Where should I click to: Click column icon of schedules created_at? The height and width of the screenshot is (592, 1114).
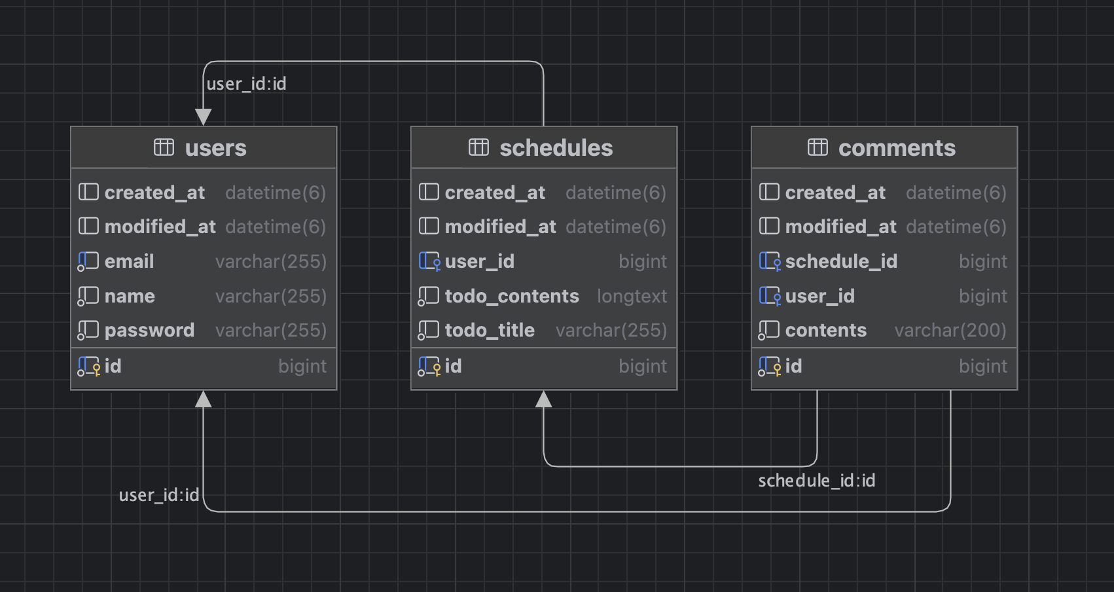click(429, 192)
